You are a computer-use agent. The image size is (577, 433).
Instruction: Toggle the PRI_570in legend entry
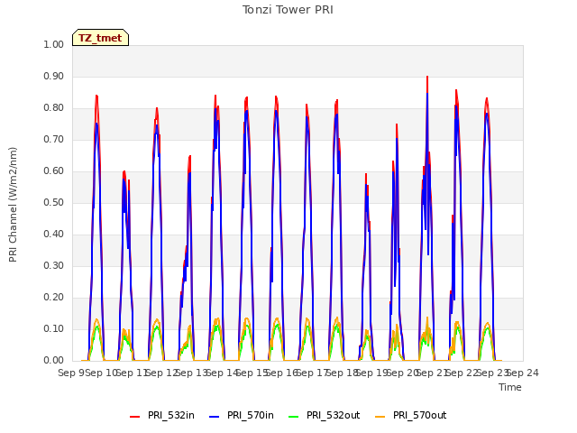coord(242,415)
